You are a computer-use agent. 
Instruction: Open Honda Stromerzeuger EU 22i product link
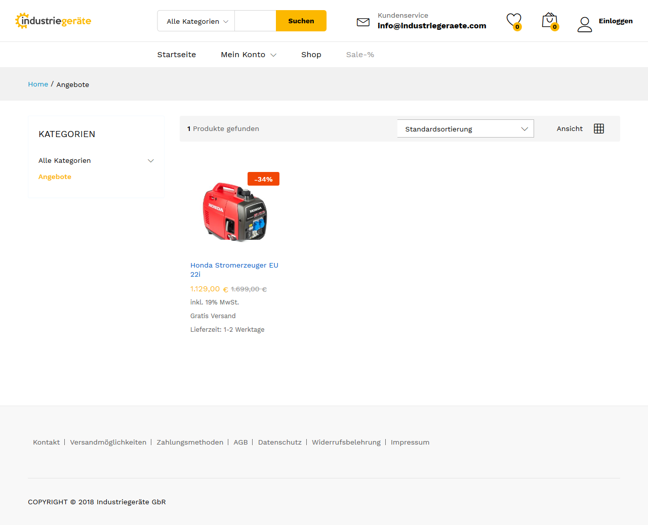click(234, 270)
